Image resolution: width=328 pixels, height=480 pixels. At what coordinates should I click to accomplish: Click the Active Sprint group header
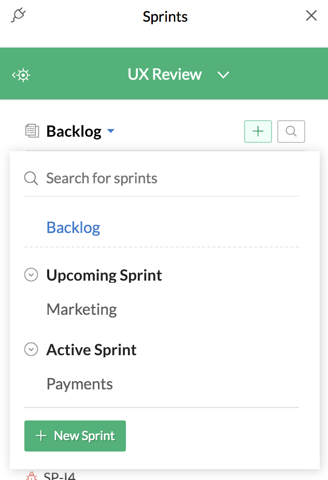pyautogui.click(x=92, y=350)
